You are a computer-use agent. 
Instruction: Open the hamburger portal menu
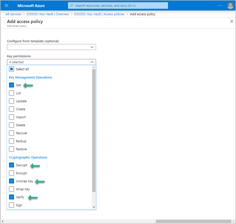coord(6,5)
